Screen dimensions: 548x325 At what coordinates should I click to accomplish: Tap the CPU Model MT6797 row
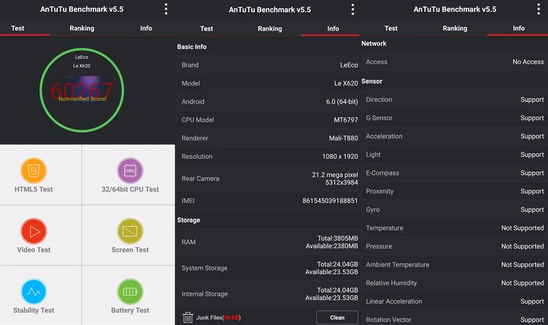(x=268, y=120)
